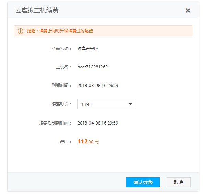Click the new expiry date 2018-04-08 16:29:59
219x196 pixels.
pyautogui.click(x=98, y=123)
